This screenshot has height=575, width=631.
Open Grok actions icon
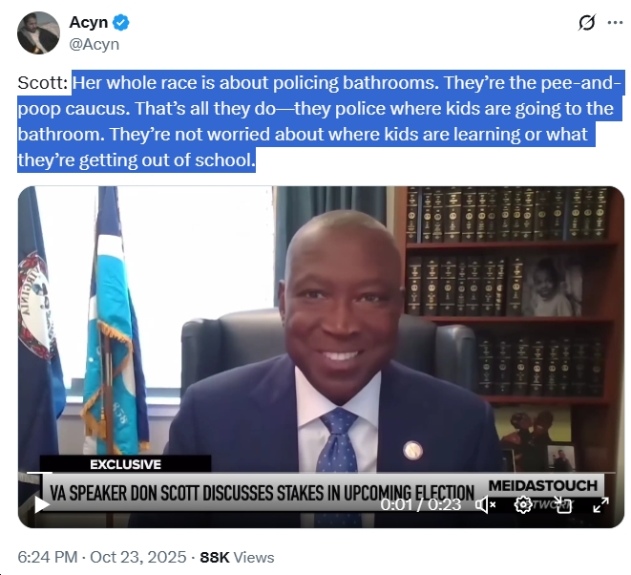587,23
